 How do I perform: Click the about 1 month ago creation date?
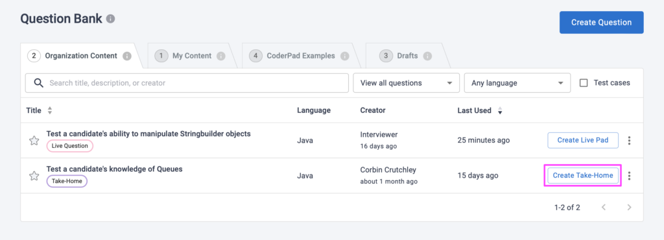(389, 181)
